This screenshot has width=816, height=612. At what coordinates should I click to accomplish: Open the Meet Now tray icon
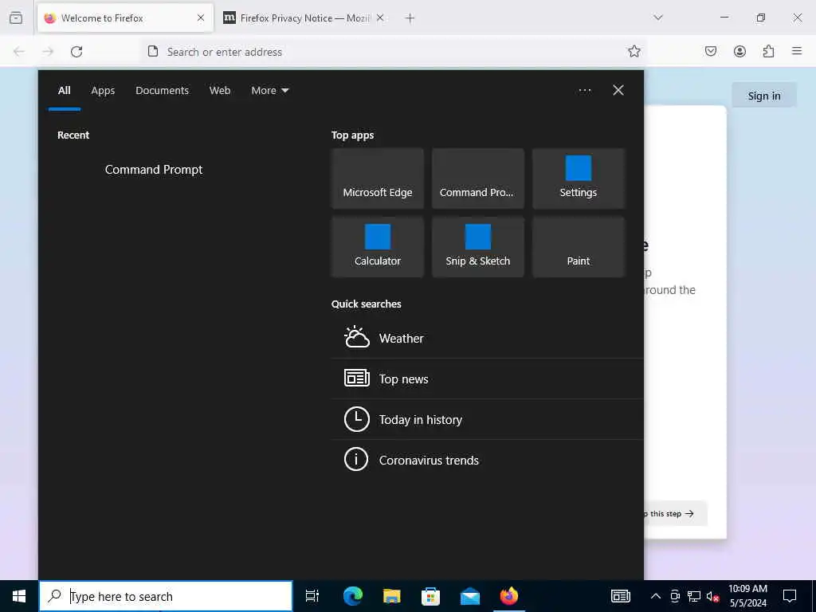[x=675, y=596]
